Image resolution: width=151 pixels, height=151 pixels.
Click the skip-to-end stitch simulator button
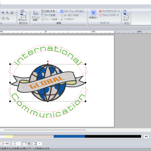(146, 137)
